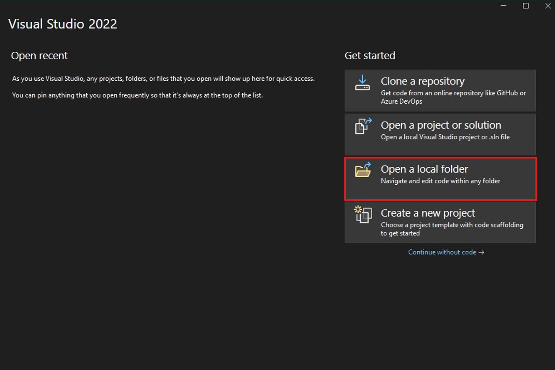
Task: Click the Open a project or solution icon
Action: (363, 126)
